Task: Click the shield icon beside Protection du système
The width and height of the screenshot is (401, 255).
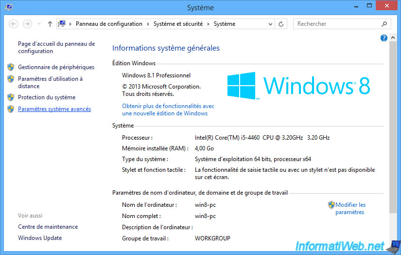Action: pyautogui.click(x=11, y=97)
